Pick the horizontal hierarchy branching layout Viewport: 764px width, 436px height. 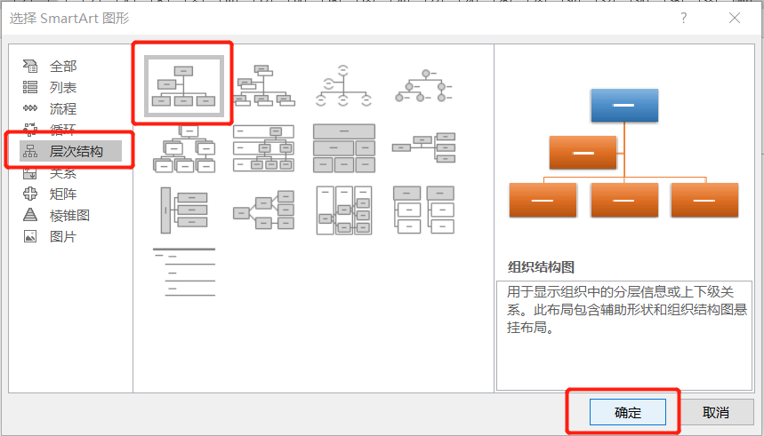(263, 210)
